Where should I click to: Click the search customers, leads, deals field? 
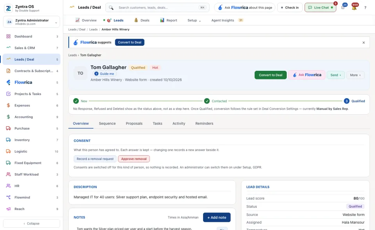(157, 8)
